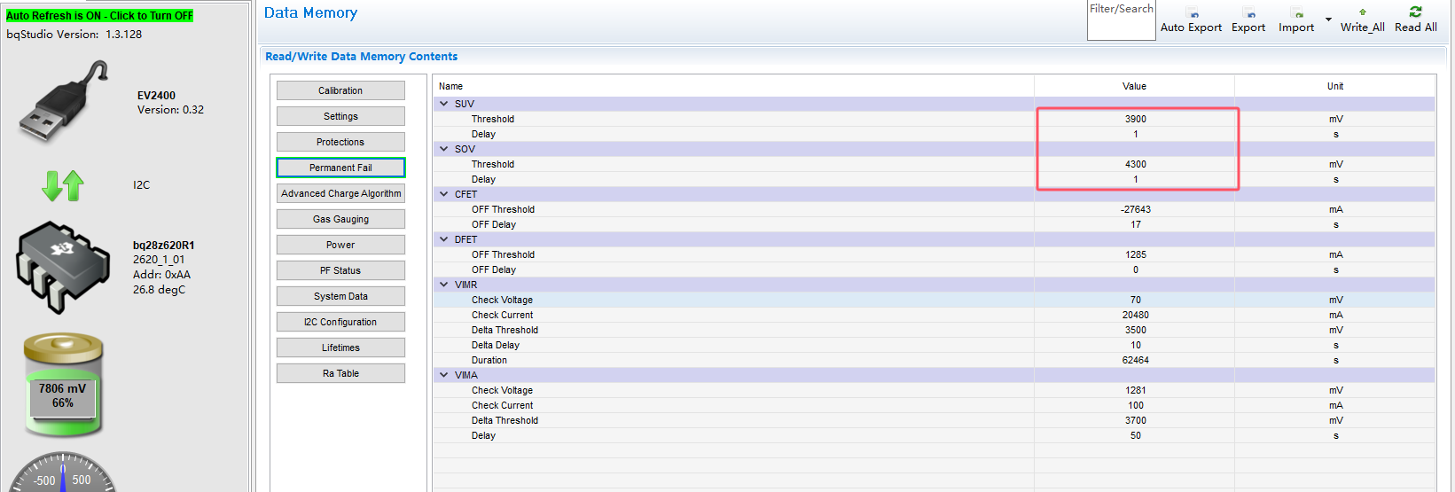Select DFET OFF Threshold value 1285
The height and width of the screenshot is (492, 1455).
(1135, 254)
